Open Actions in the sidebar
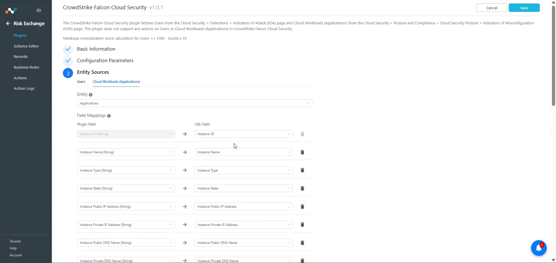This screenshot has width=556, height=263. click(20, 78)
